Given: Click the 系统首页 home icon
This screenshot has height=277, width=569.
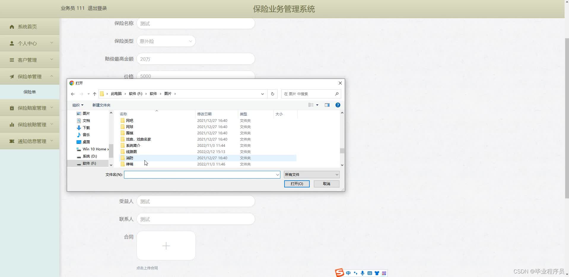Looking at the screenshot, I should tap(12, 27).
